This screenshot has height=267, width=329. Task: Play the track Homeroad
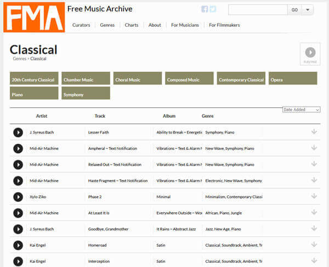pos(18,245)
